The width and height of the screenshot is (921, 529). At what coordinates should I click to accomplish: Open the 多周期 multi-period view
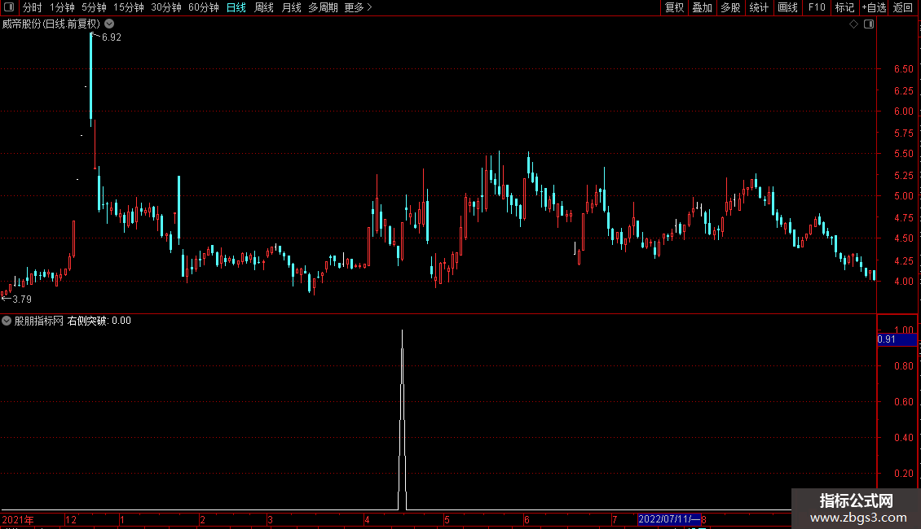pos(323,7)
